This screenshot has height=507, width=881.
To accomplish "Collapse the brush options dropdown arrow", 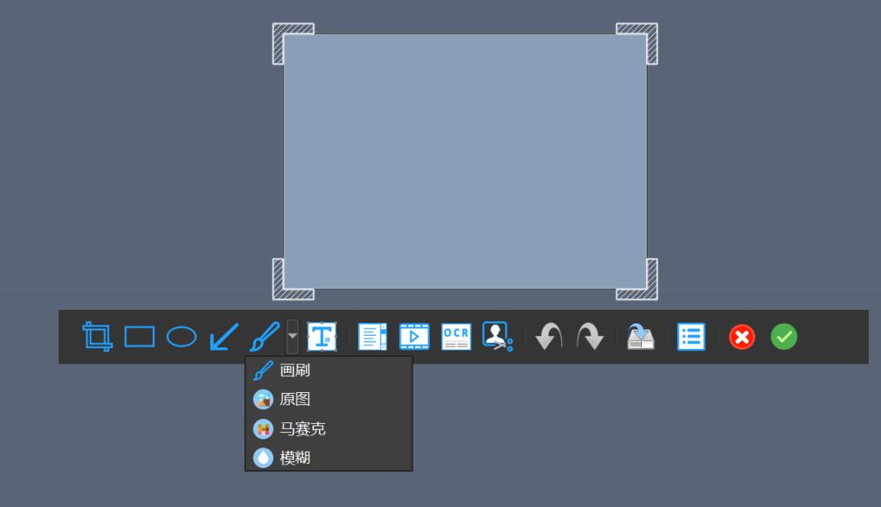I will pos(292,337).
